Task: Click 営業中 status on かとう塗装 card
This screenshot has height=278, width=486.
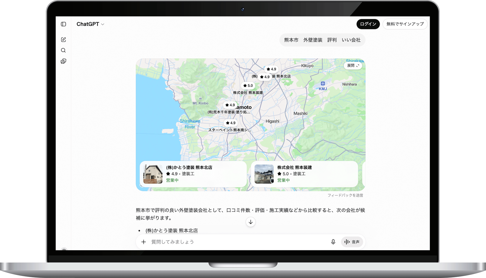Action: click(x=172, y=180)
